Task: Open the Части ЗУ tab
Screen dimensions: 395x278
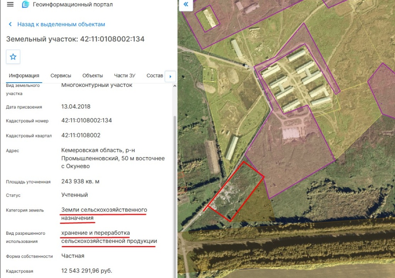Action: pyautogui.click(x=125, y=76)
